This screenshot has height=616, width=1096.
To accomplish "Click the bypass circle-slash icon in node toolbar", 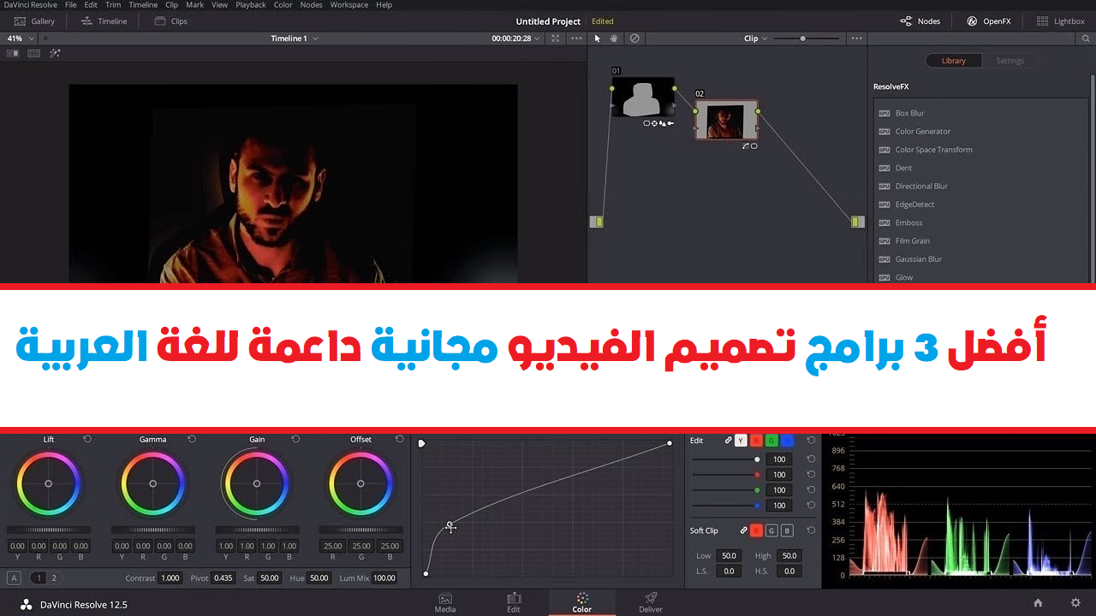I will click(x=634, y=38).
